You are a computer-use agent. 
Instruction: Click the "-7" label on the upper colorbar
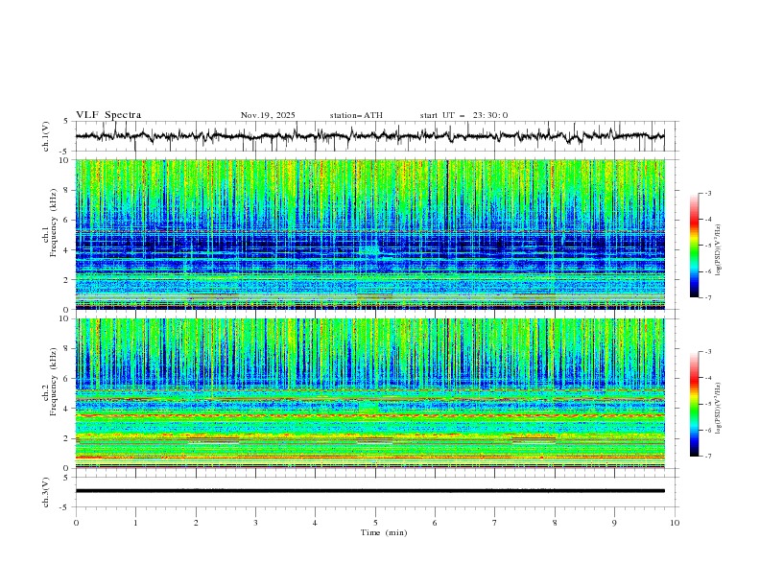click(707, 298)
